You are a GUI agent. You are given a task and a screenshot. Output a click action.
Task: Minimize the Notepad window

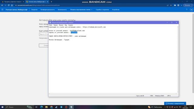coord(167,22)
